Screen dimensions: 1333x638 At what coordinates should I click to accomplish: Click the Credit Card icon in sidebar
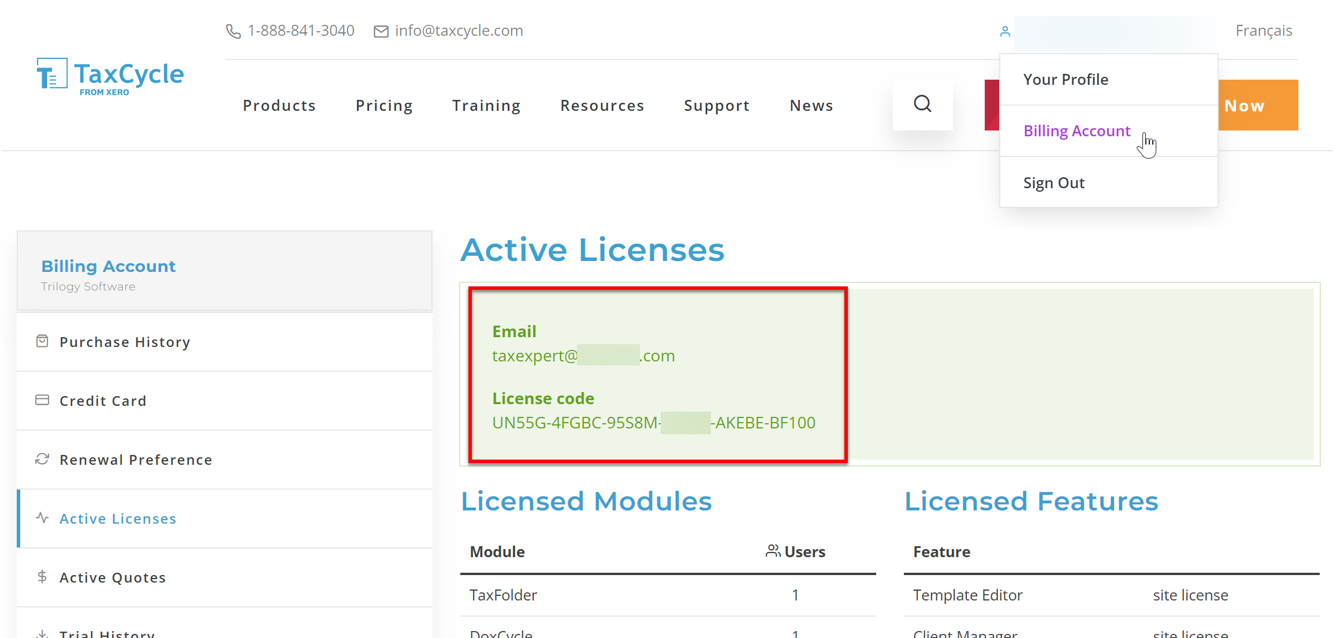coord(42,400)
